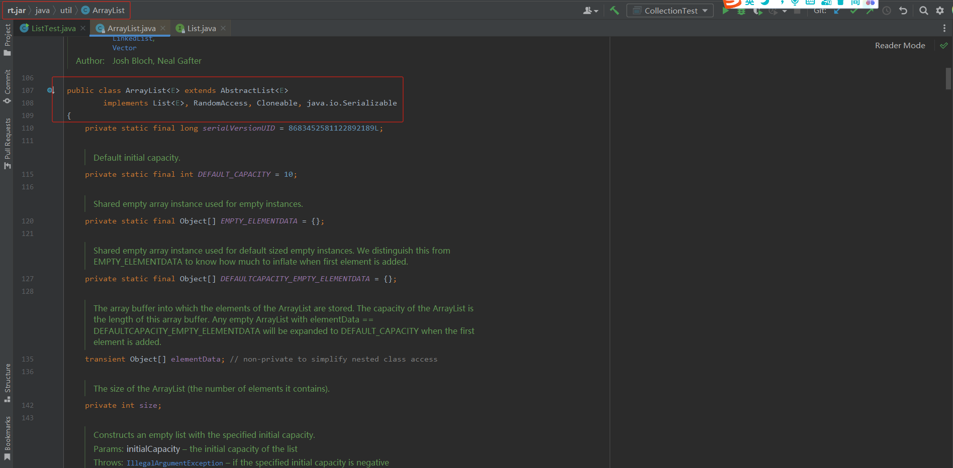Click the size field on line 142
953x468 pixels.
tap(148, 405)
